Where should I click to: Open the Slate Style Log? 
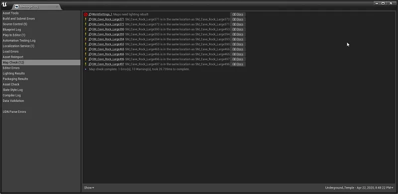pos(41,90)
